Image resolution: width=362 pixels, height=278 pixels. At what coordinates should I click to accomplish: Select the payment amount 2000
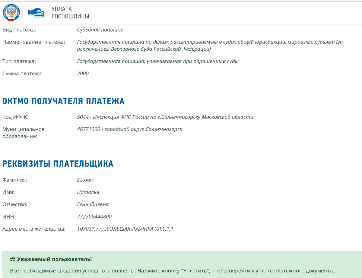pyautogui.click(x=83, y=73)
